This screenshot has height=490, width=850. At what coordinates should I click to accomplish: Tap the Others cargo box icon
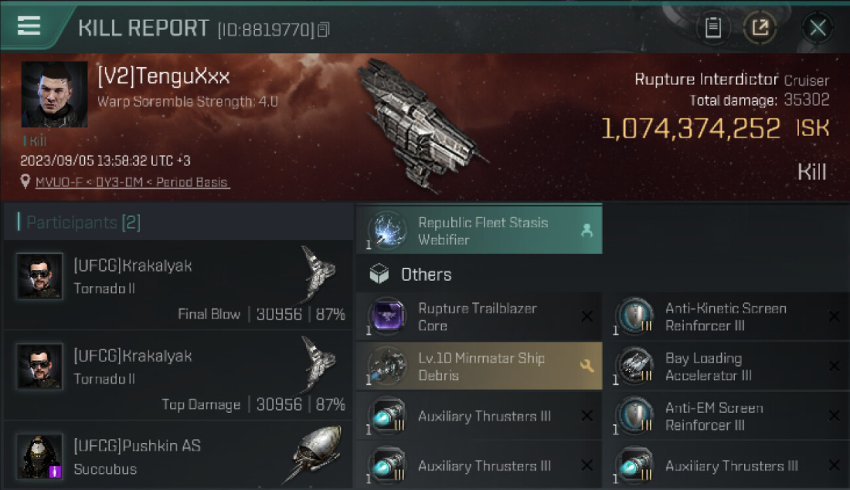click(379, 274)
